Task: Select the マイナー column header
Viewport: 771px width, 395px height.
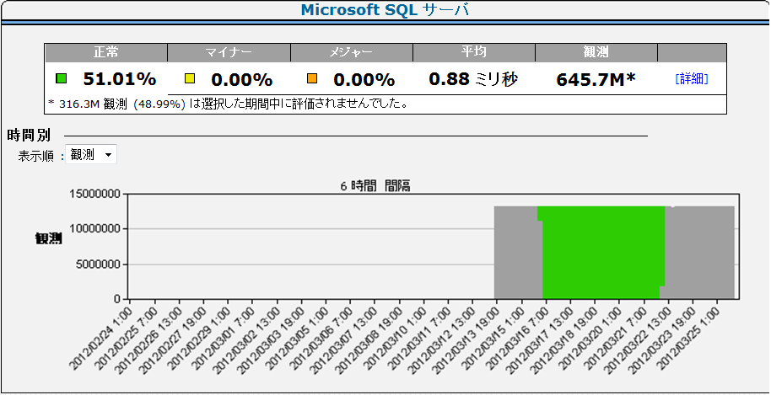Action: pos(229,52)
